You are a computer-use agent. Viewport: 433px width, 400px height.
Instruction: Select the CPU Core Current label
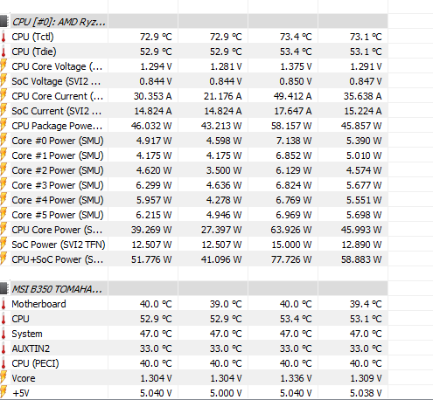(58, 96)
